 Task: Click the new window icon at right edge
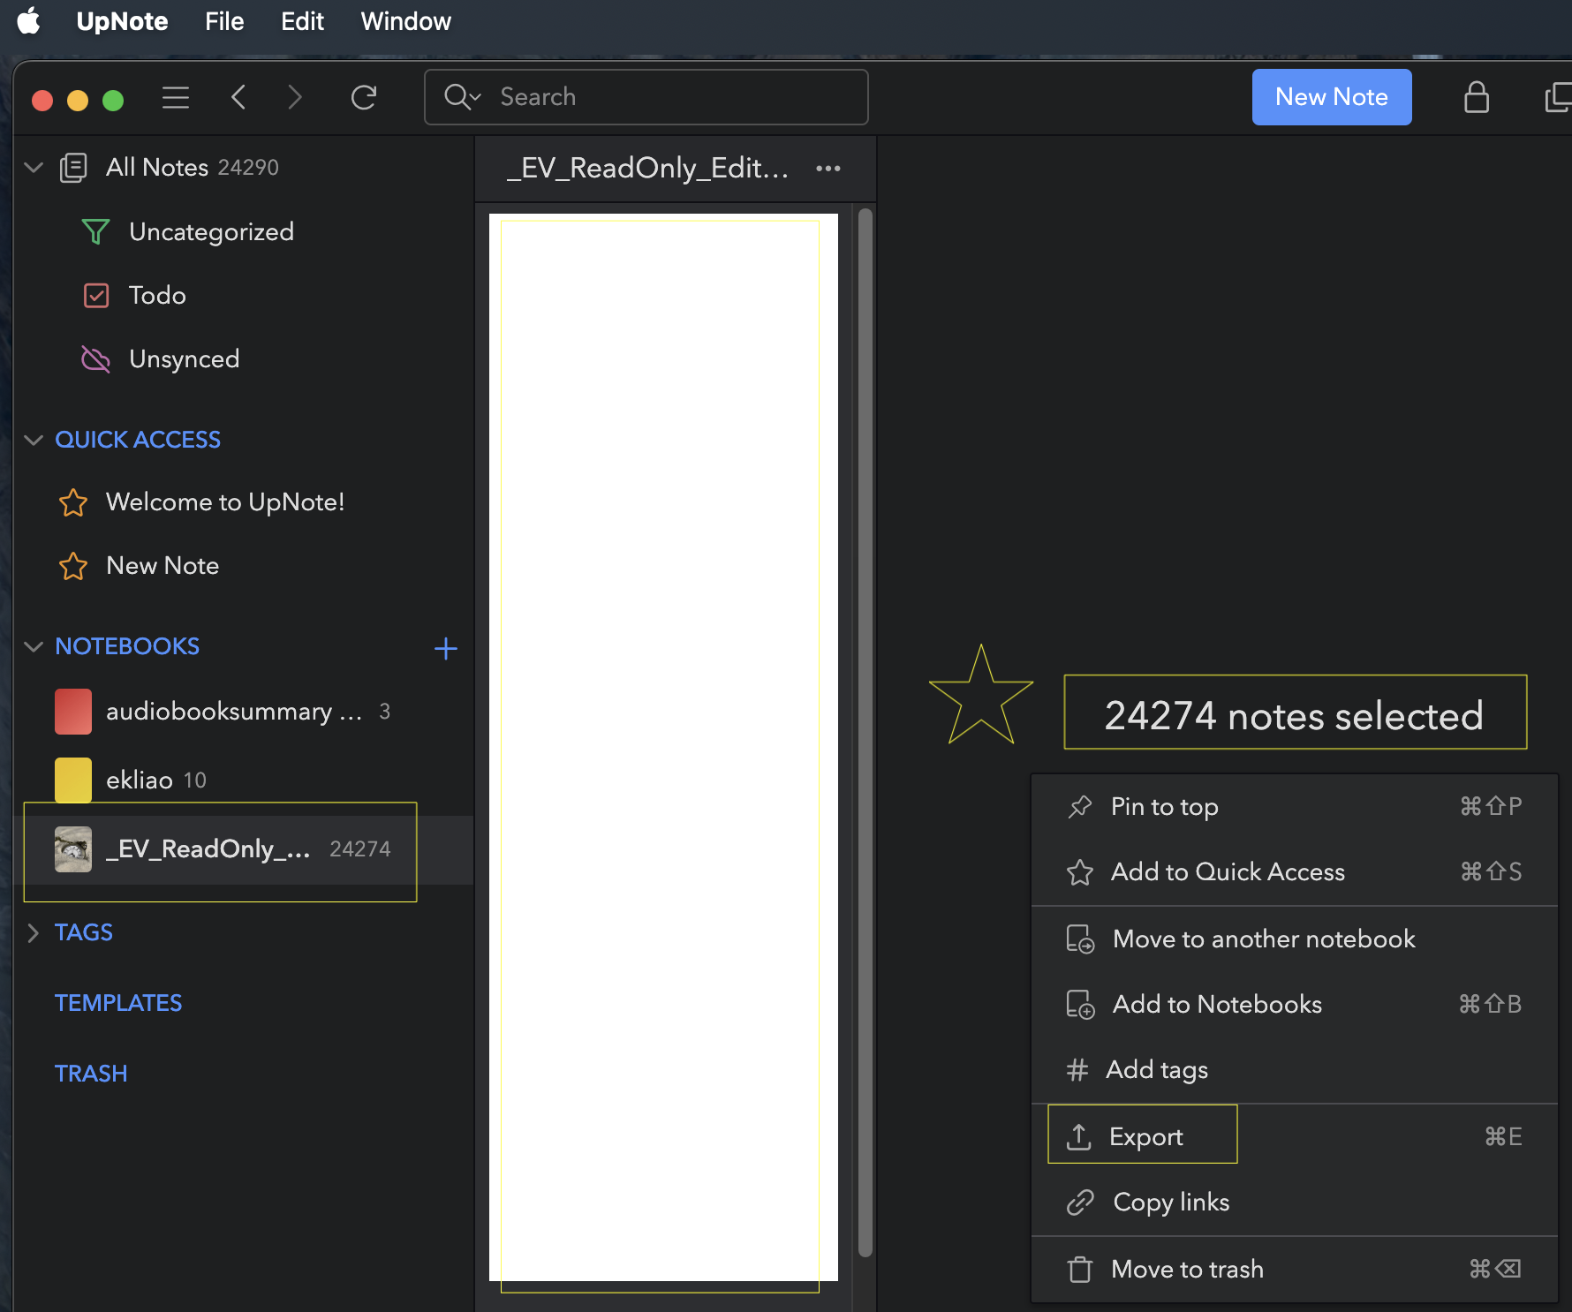click(1558, 97)
